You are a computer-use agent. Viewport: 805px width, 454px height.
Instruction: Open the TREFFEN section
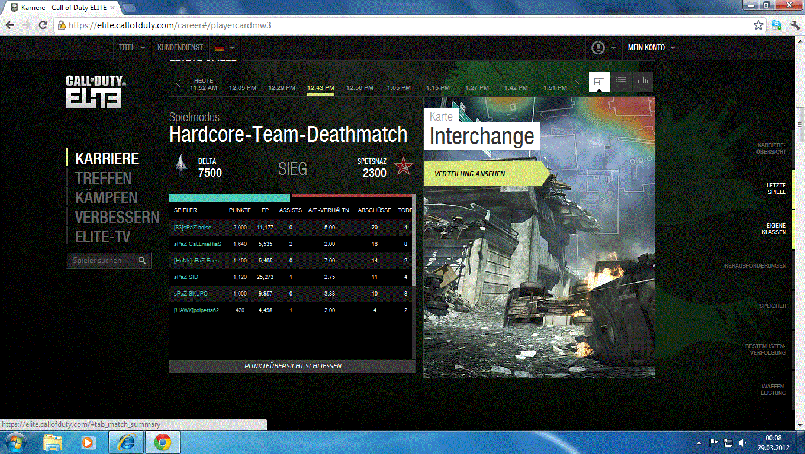(x=103, y=178)
